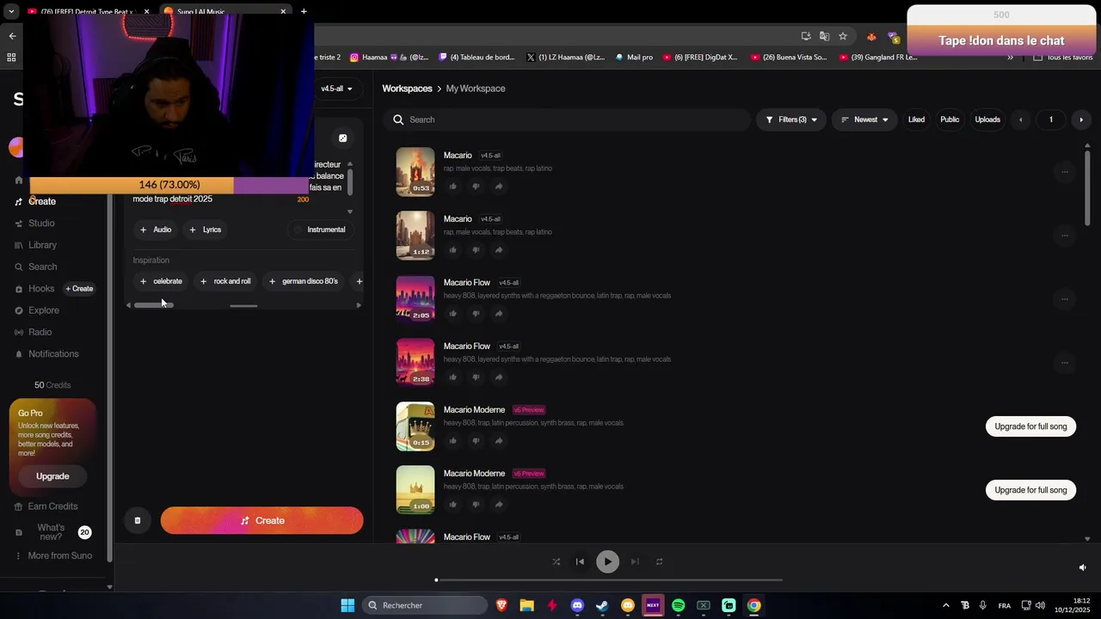Go to previous workspace page arrow

coord(1021,120)
